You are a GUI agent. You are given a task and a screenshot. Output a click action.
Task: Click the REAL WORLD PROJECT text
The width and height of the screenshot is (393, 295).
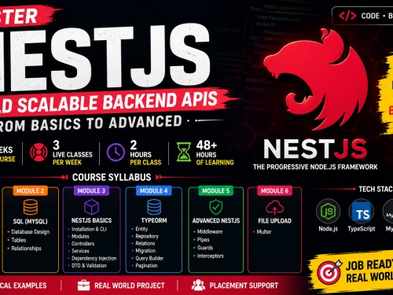tap(130, 286)
